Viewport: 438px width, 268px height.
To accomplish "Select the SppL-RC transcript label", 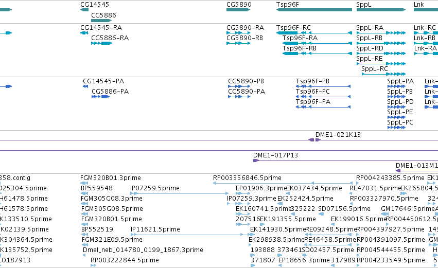I will click(x=375, y=69).
